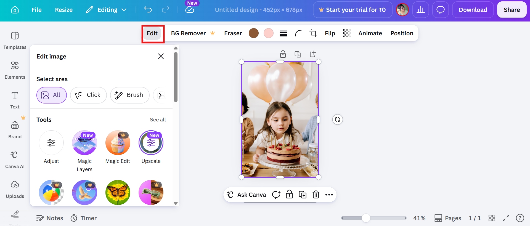The width and height of the screenshot is (530, 226).
Task: Open the corner rounding icon
Action: [298, 33]
